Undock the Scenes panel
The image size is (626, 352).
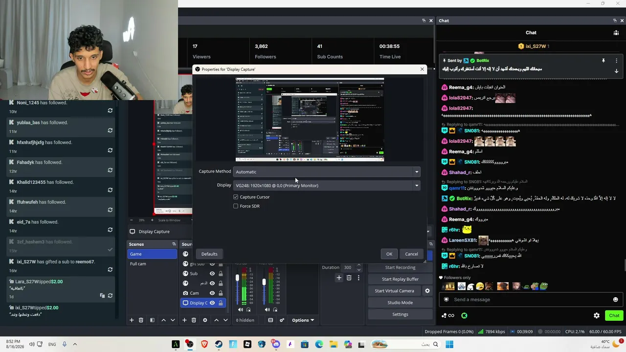[x=174, y=244]
